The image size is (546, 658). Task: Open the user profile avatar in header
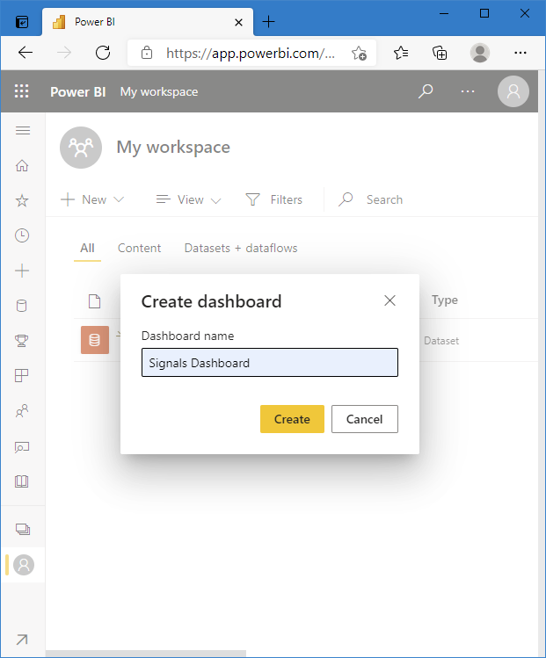(x=513, y=91)
